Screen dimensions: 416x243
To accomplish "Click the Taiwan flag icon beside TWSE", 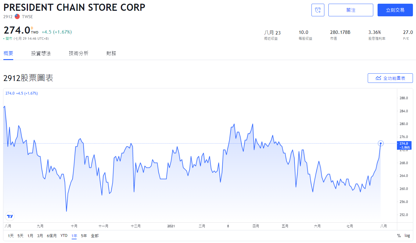I will pos(17,17).
